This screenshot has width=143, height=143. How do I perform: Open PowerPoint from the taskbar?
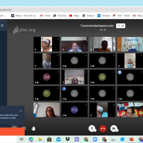132,139
